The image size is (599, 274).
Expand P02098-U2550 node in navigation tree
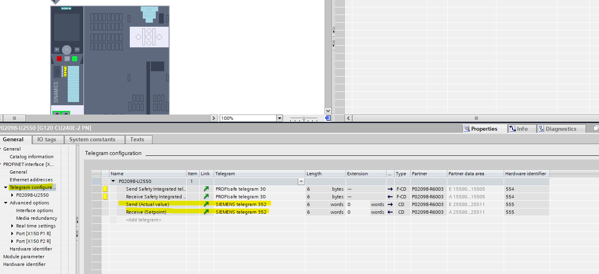click(x=12, y=195)
